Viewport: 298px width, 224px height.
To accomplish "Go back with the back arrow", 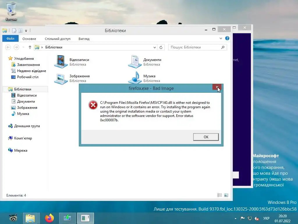I will (8, 47).
